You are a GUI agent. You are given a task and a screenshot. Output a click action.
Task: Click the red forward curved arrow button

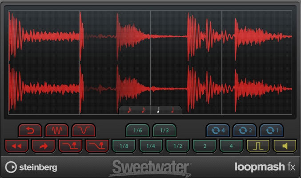(x=44, y=146)
